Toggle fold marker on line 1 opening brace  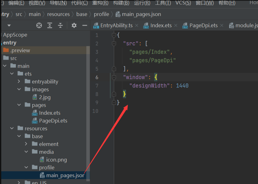[x=114, y=35]
